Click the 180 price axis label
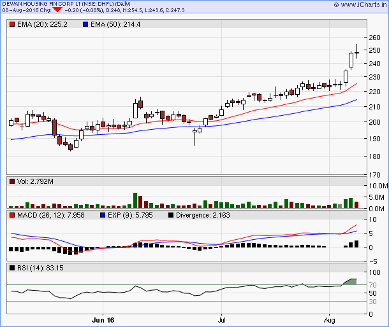The height and width of the screenshot is (327, 389). (x=374, y=157)
